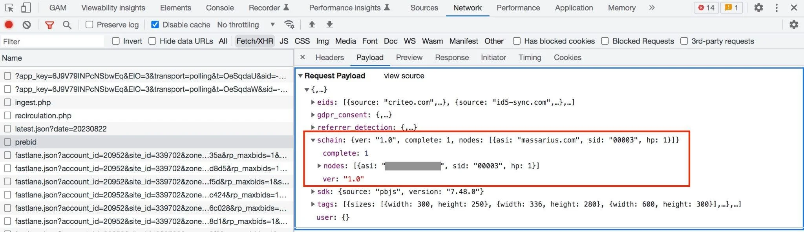Viewport: 804px width, 232px height.
Task: Open the No throttling dropdown
Action: (246, 25)
